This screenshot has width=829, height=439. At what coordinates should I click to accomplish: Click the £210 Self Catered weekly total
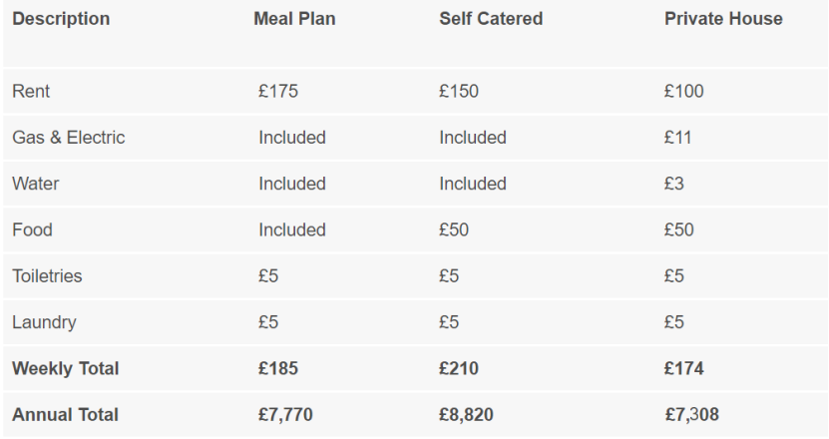click(x=459, y=368)
